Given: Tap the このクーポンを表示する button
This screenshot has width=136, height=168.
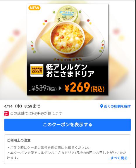Looking at the screenshot, I should [x=68, y=125].
